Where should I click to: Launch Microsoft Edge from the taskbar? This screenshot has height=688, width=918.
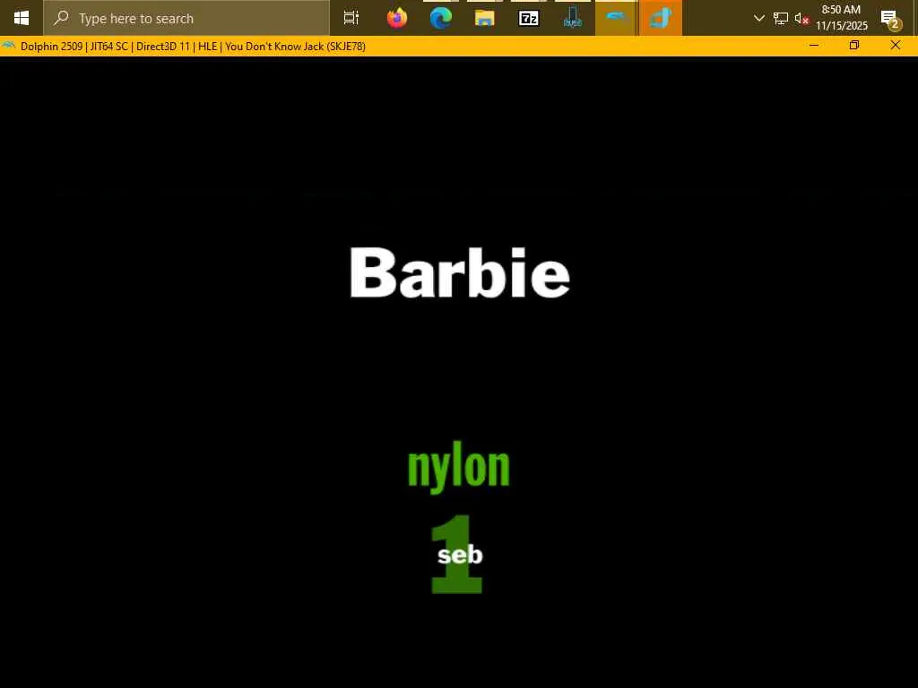pos(441,18)
